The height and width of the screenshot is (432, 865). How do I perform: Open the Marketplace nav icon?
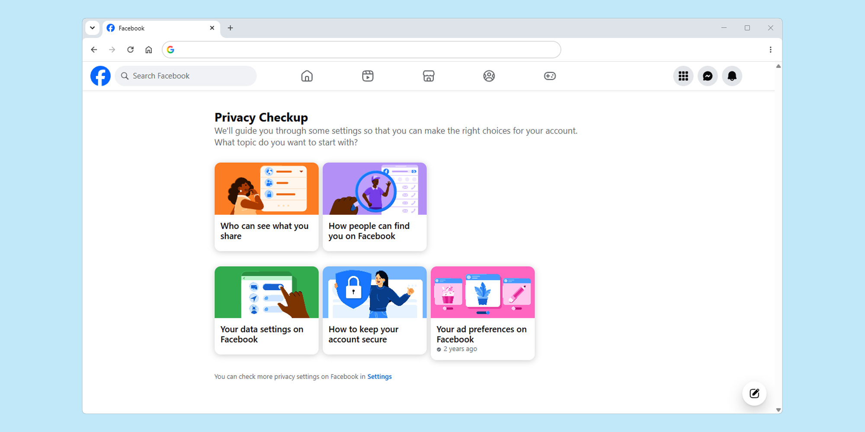(x=429, y=76)
